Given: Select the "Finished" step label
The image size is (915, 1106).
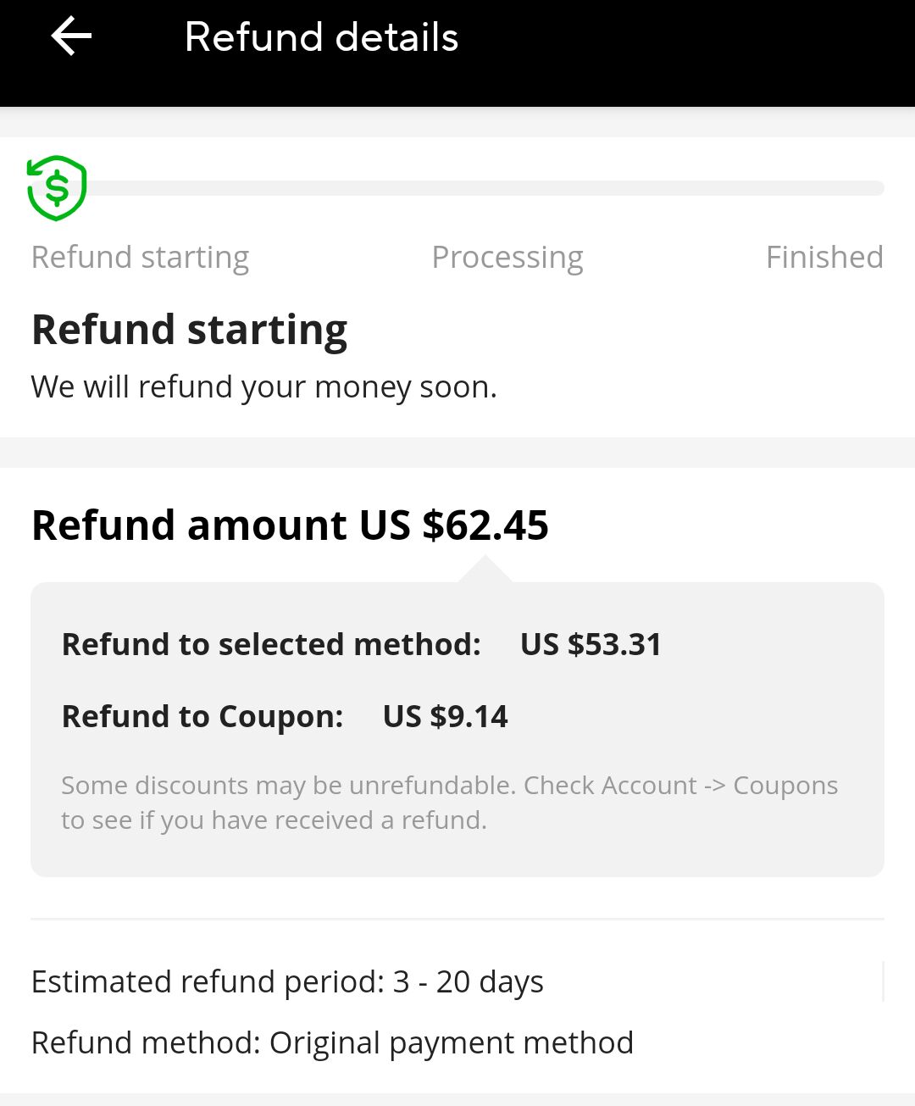Looking at the screenshot, I should (823, 257).
